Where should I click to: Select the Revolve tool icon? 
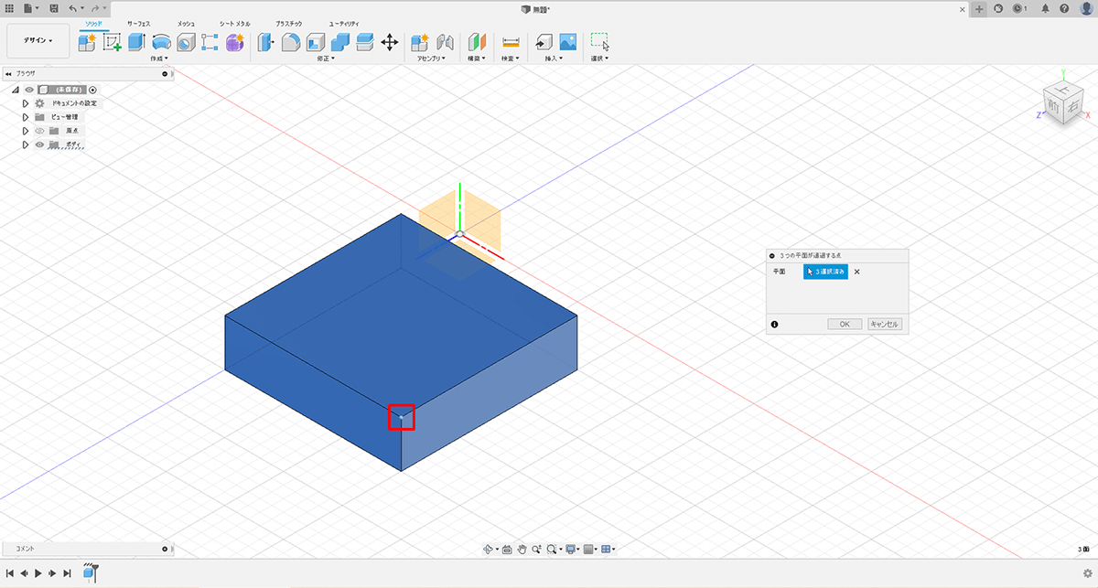pos(161,42)
